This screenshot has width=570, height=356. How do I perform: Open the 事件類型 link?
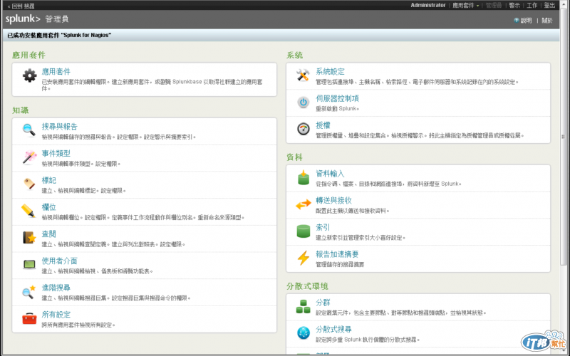pyautogui.click(x=56, y=153)
